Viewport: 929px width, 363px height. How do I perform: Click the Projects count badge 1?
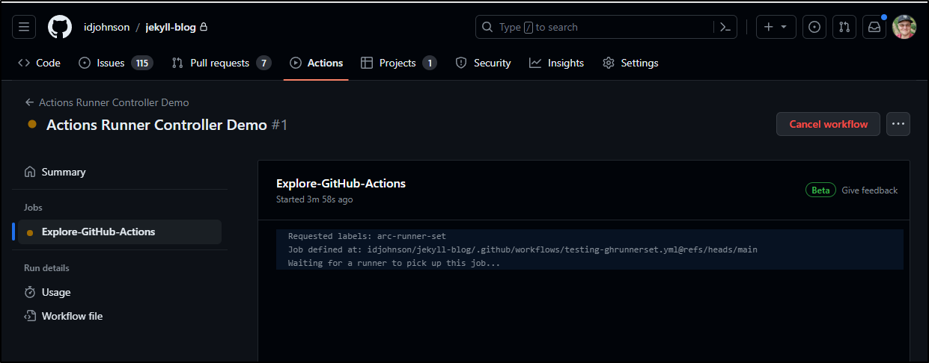pyautogui.click(x=429, y=63)
